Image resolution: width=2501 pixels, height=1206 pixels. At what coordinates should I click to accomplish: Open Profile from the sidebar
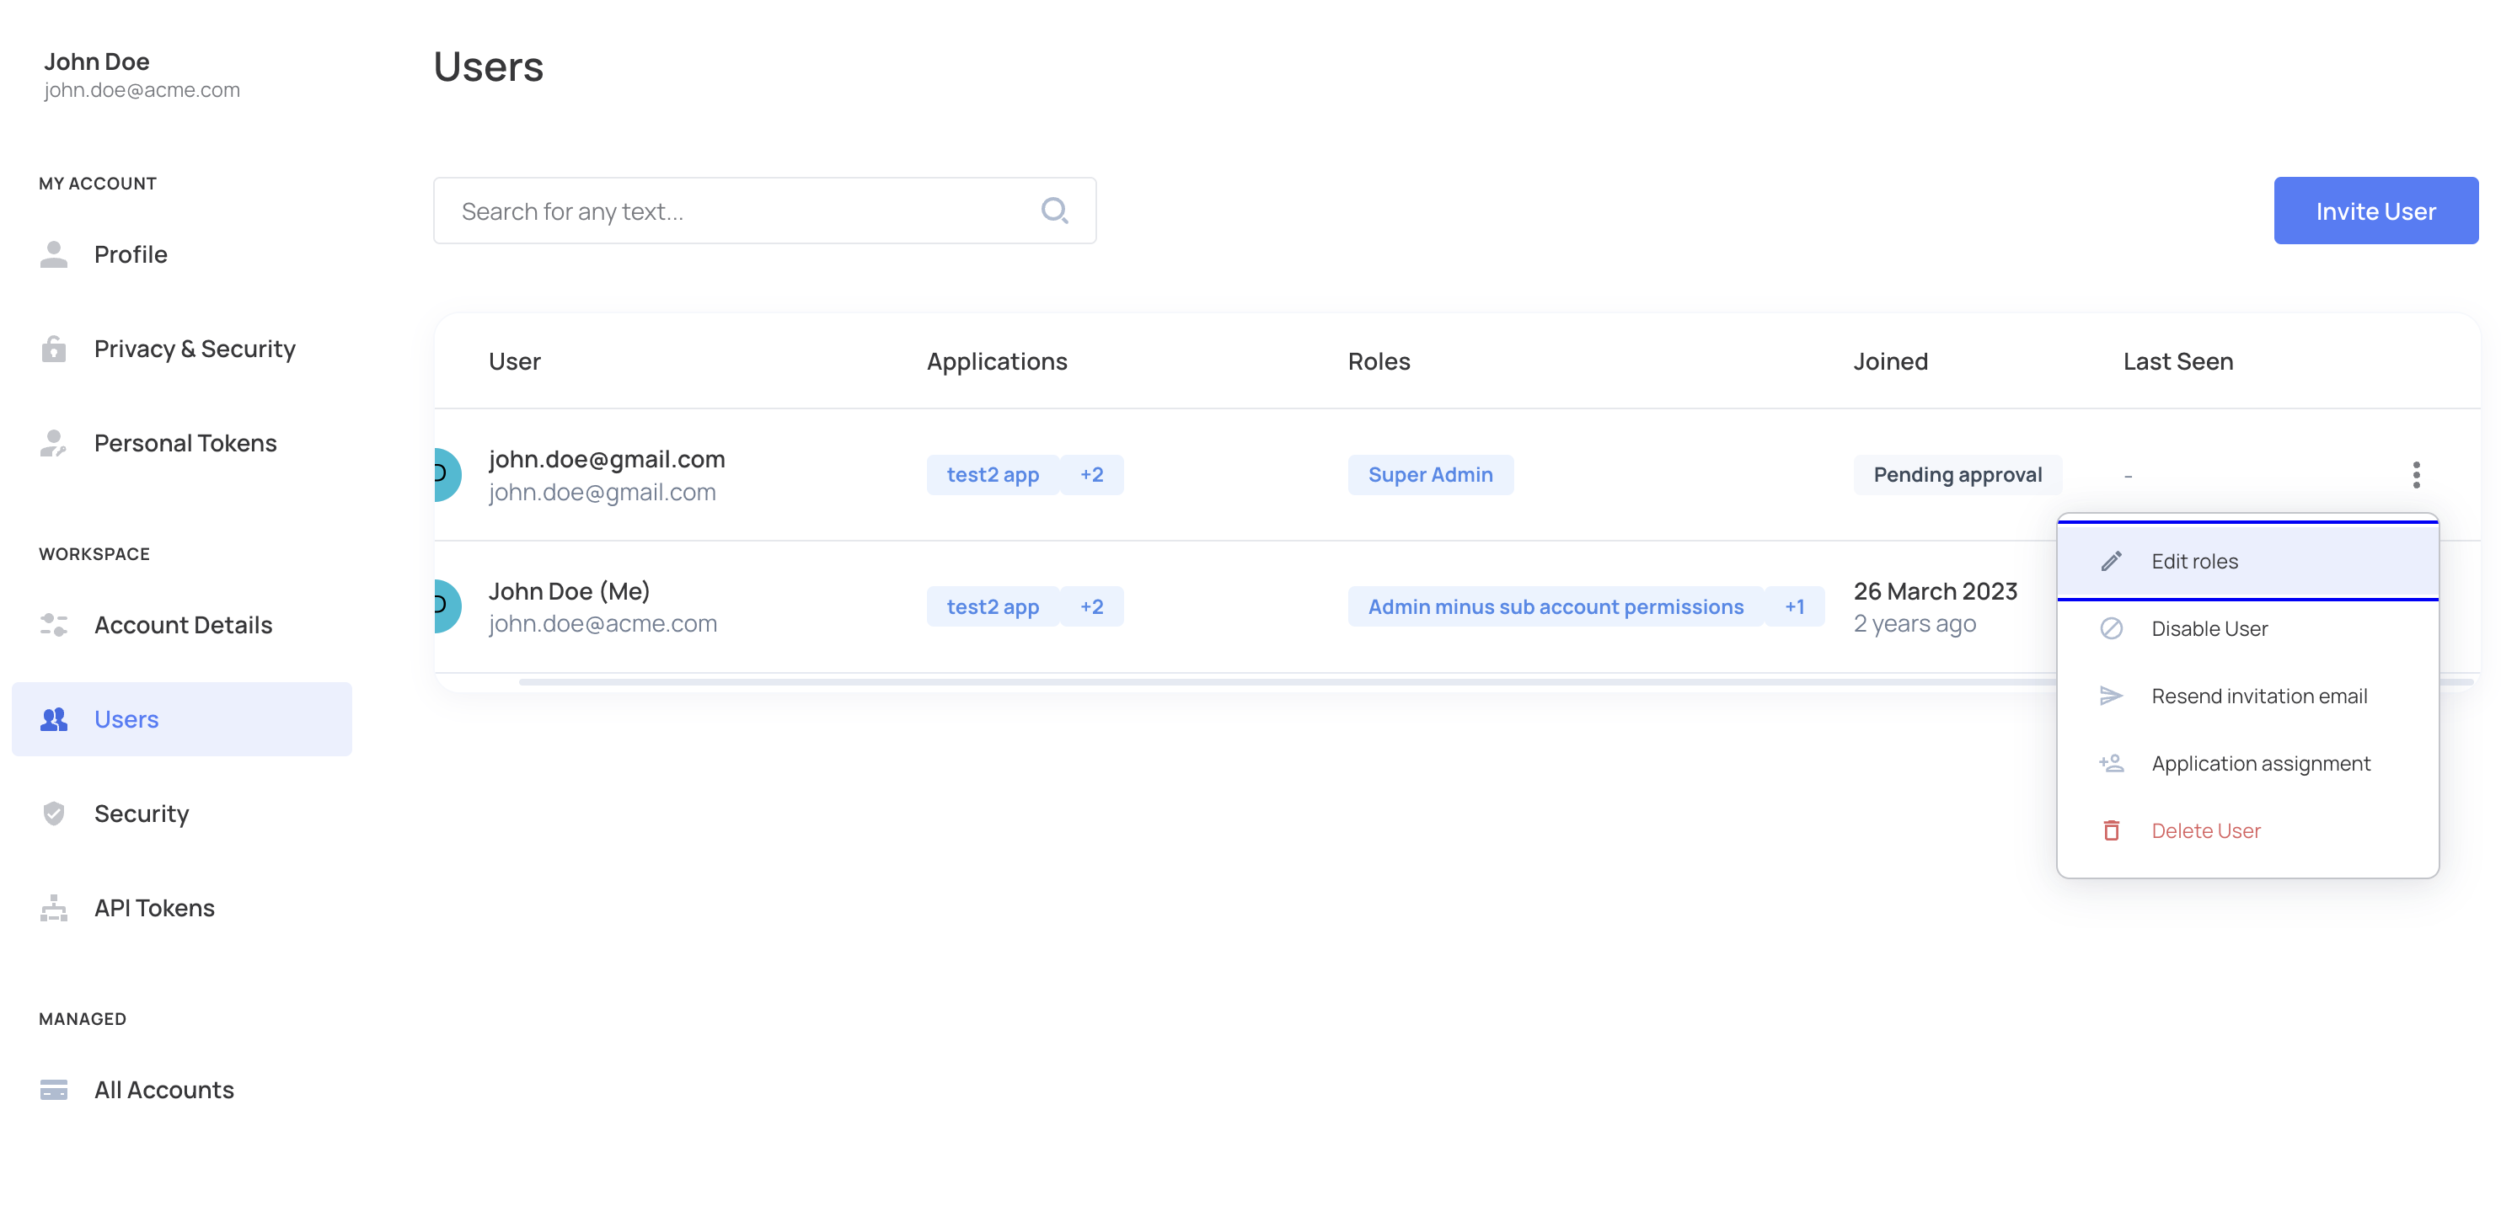coord(130,254)
